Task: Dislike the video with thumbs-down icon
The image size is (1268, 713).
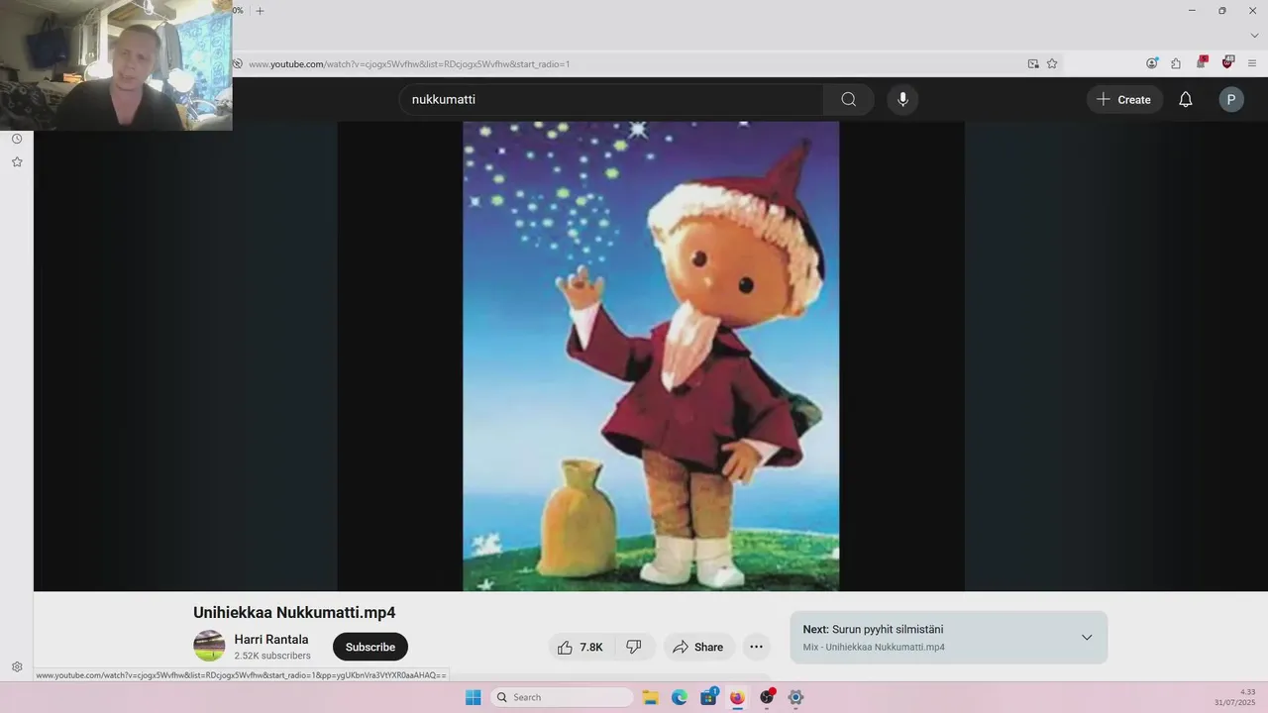Action: [634, 647]
